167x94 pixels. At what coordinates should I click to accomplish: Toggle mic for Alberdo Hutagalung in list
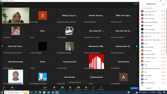[162, 29]
